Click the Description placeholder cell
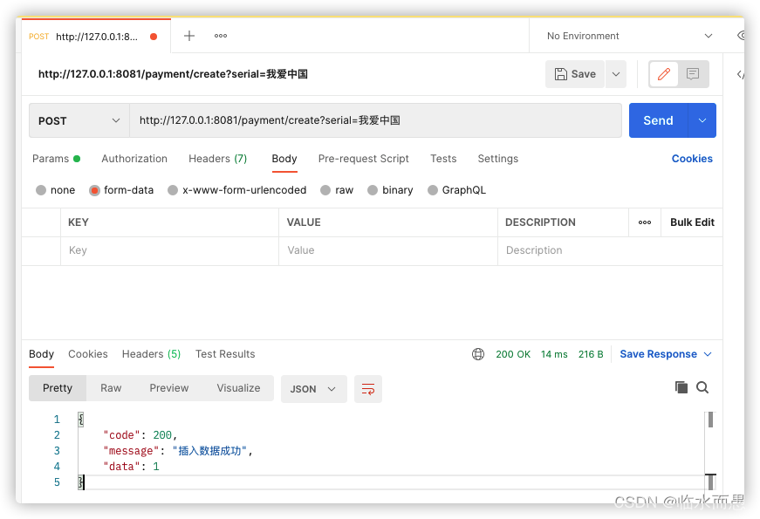The height and width of the screenshot is (519, 760). (x=610, y=250)
